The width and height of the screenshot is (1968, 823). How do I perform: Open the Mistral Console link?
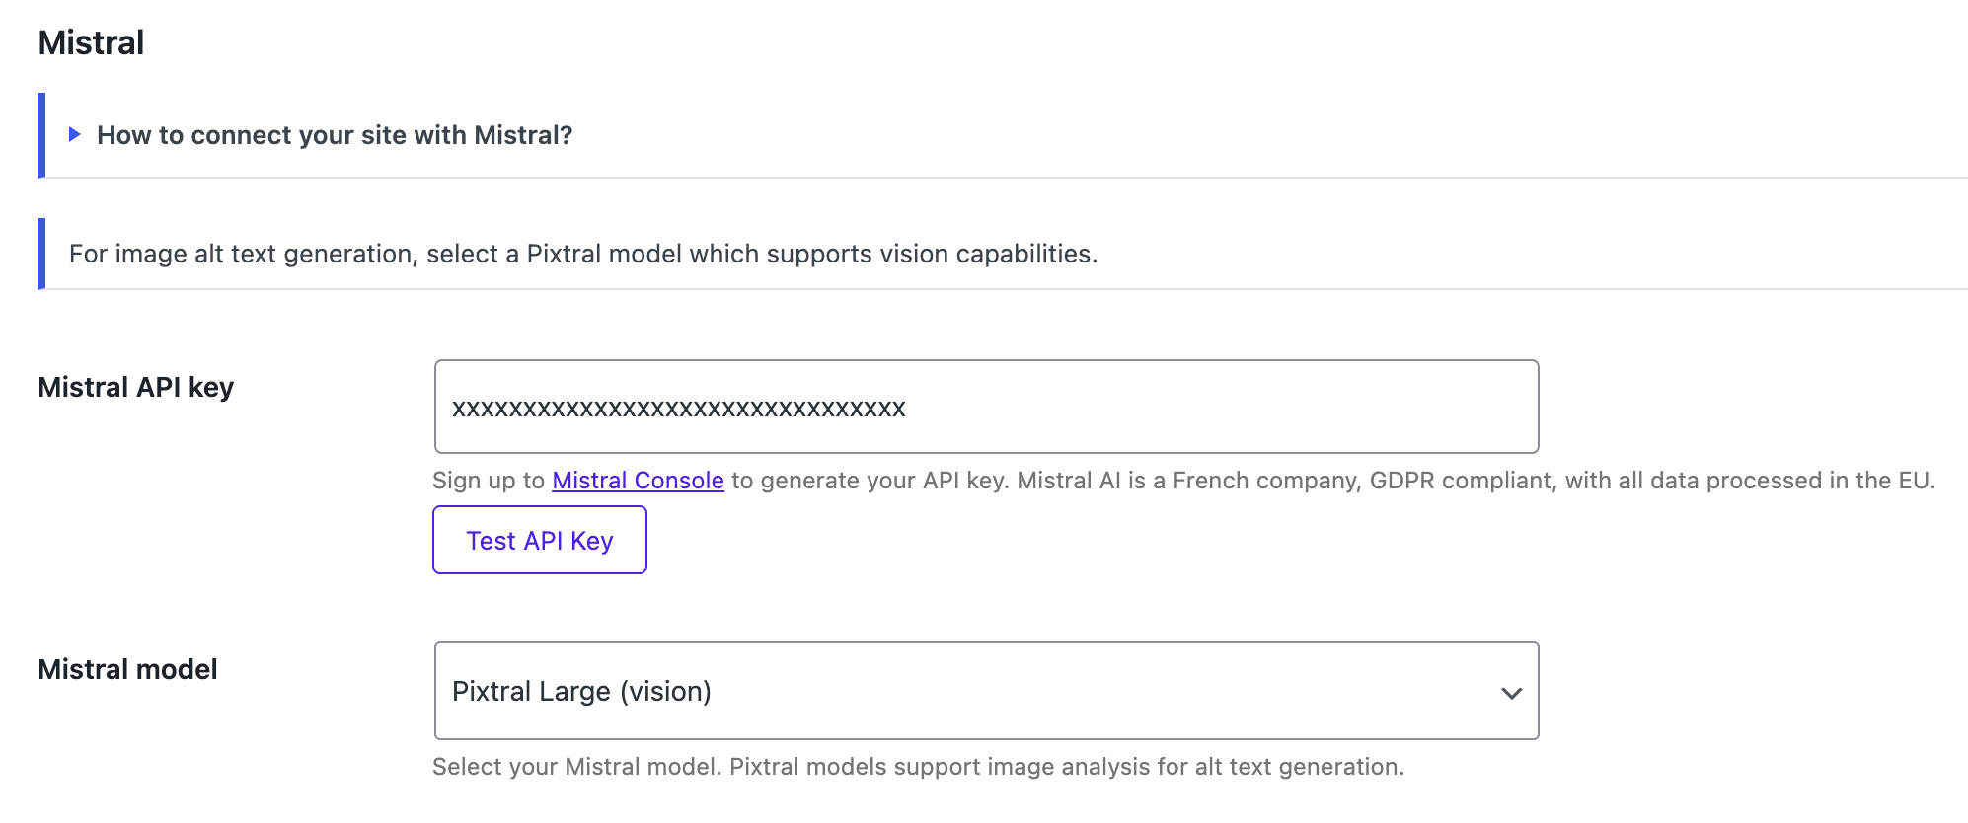click(x=638, y=481)
